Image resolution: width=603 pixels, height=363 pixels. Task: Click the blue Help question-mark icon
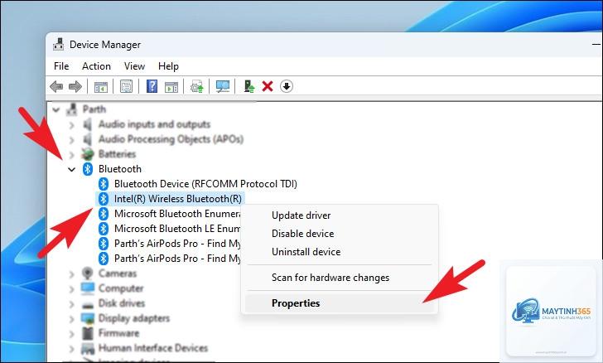click(152, 86)
